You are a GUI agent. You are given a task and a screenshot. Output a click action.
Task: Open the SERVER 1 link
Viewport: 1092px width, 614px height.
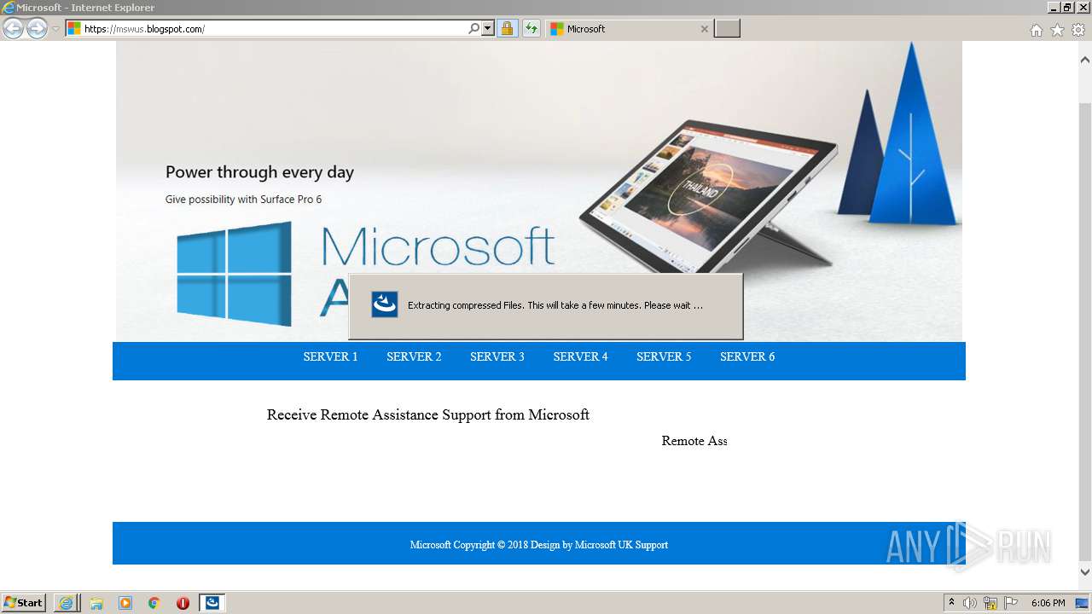click(x=330, y=356)
